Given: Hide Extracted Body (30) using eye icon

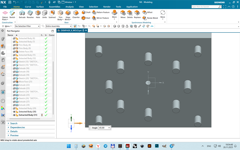Looking at the screenshot, I should (14, 111).
